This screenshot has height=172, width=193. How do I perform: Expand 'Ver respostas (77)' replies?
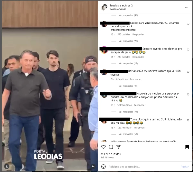[x=128, y=112]
